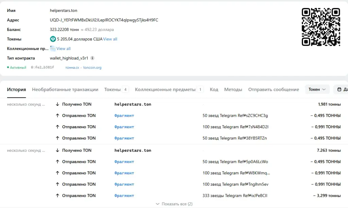Click Фрагмент link for Ref#38YB5RTZn
Screen dimensions: 348x208
tap(124, 138)
